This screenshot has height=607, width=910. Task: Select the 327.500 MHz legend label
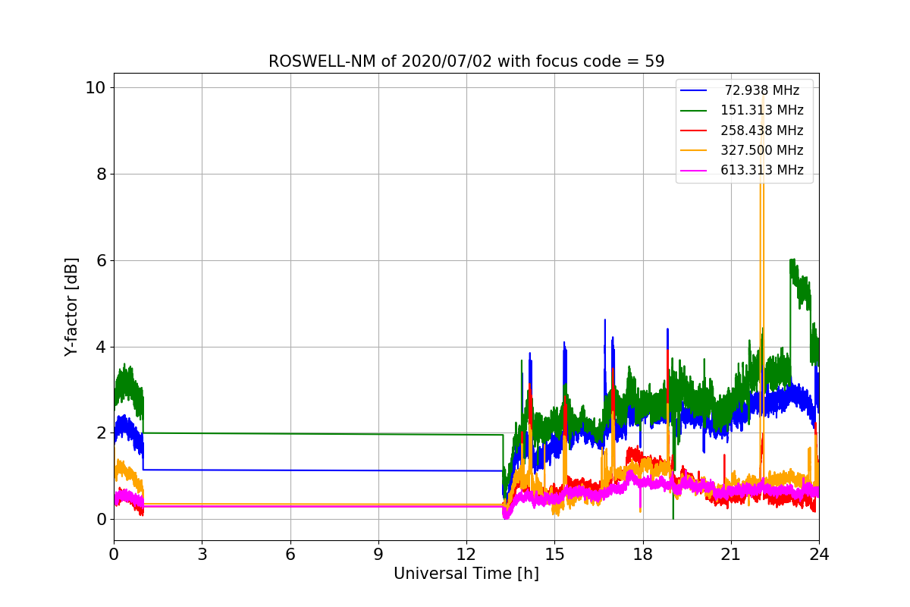point(762,150)
